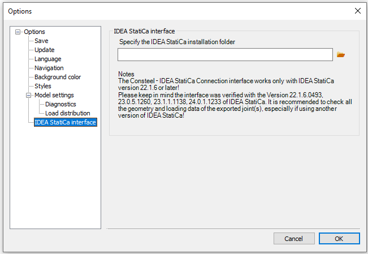Close the Options dialog window
Screen dimensions: 368x254
click(358, 11)
